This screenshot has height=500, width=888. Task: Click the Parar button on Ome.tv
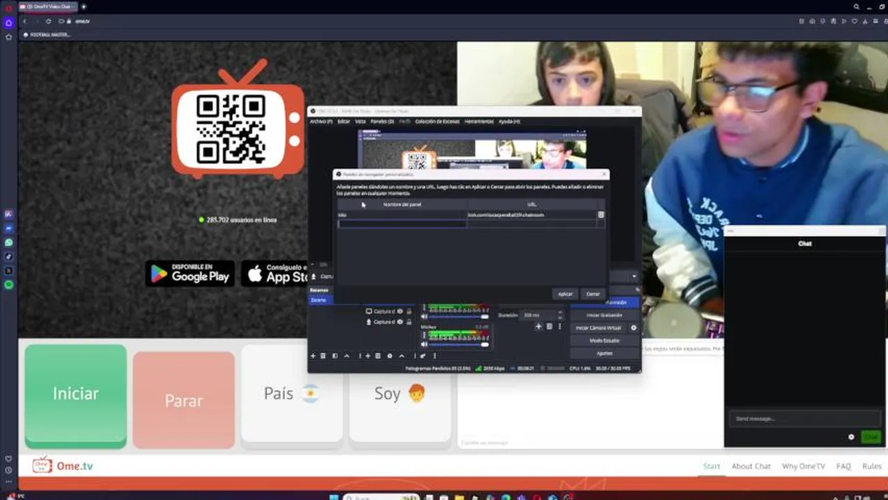pos(183,400)
